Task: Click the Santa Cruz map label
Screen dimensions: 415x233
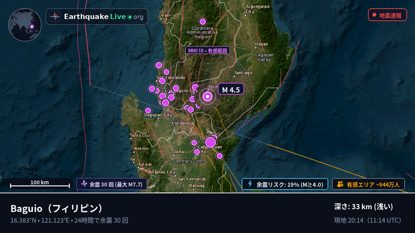Action: click(x=141, y=135)
